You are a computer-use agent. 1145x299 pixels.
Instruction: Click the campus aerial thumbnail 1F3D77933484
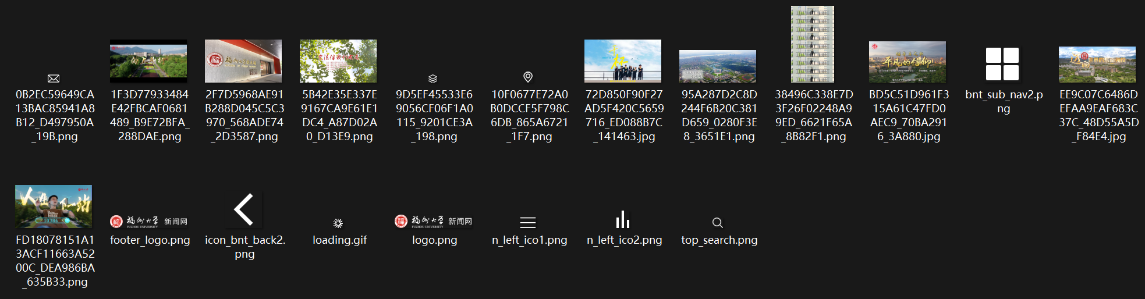pyautogui.click(x=148, y=61)
